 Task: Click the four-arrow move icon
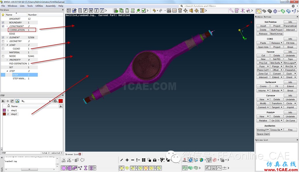pos(197,11)
